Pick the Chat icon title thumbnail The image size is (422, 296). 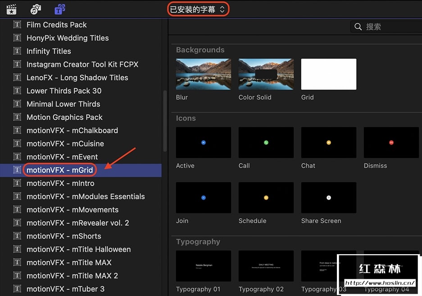click(329, 143)
